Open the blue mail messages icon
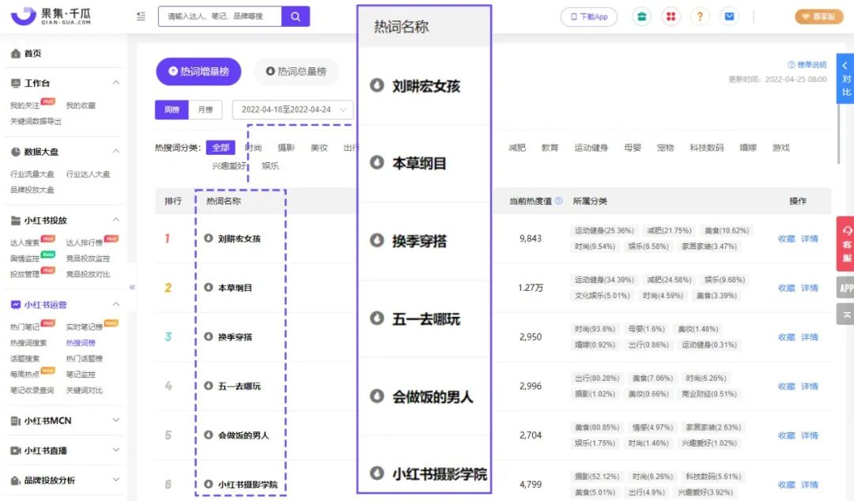The height and width of the screenshot is (501, 854). [729, 17]
